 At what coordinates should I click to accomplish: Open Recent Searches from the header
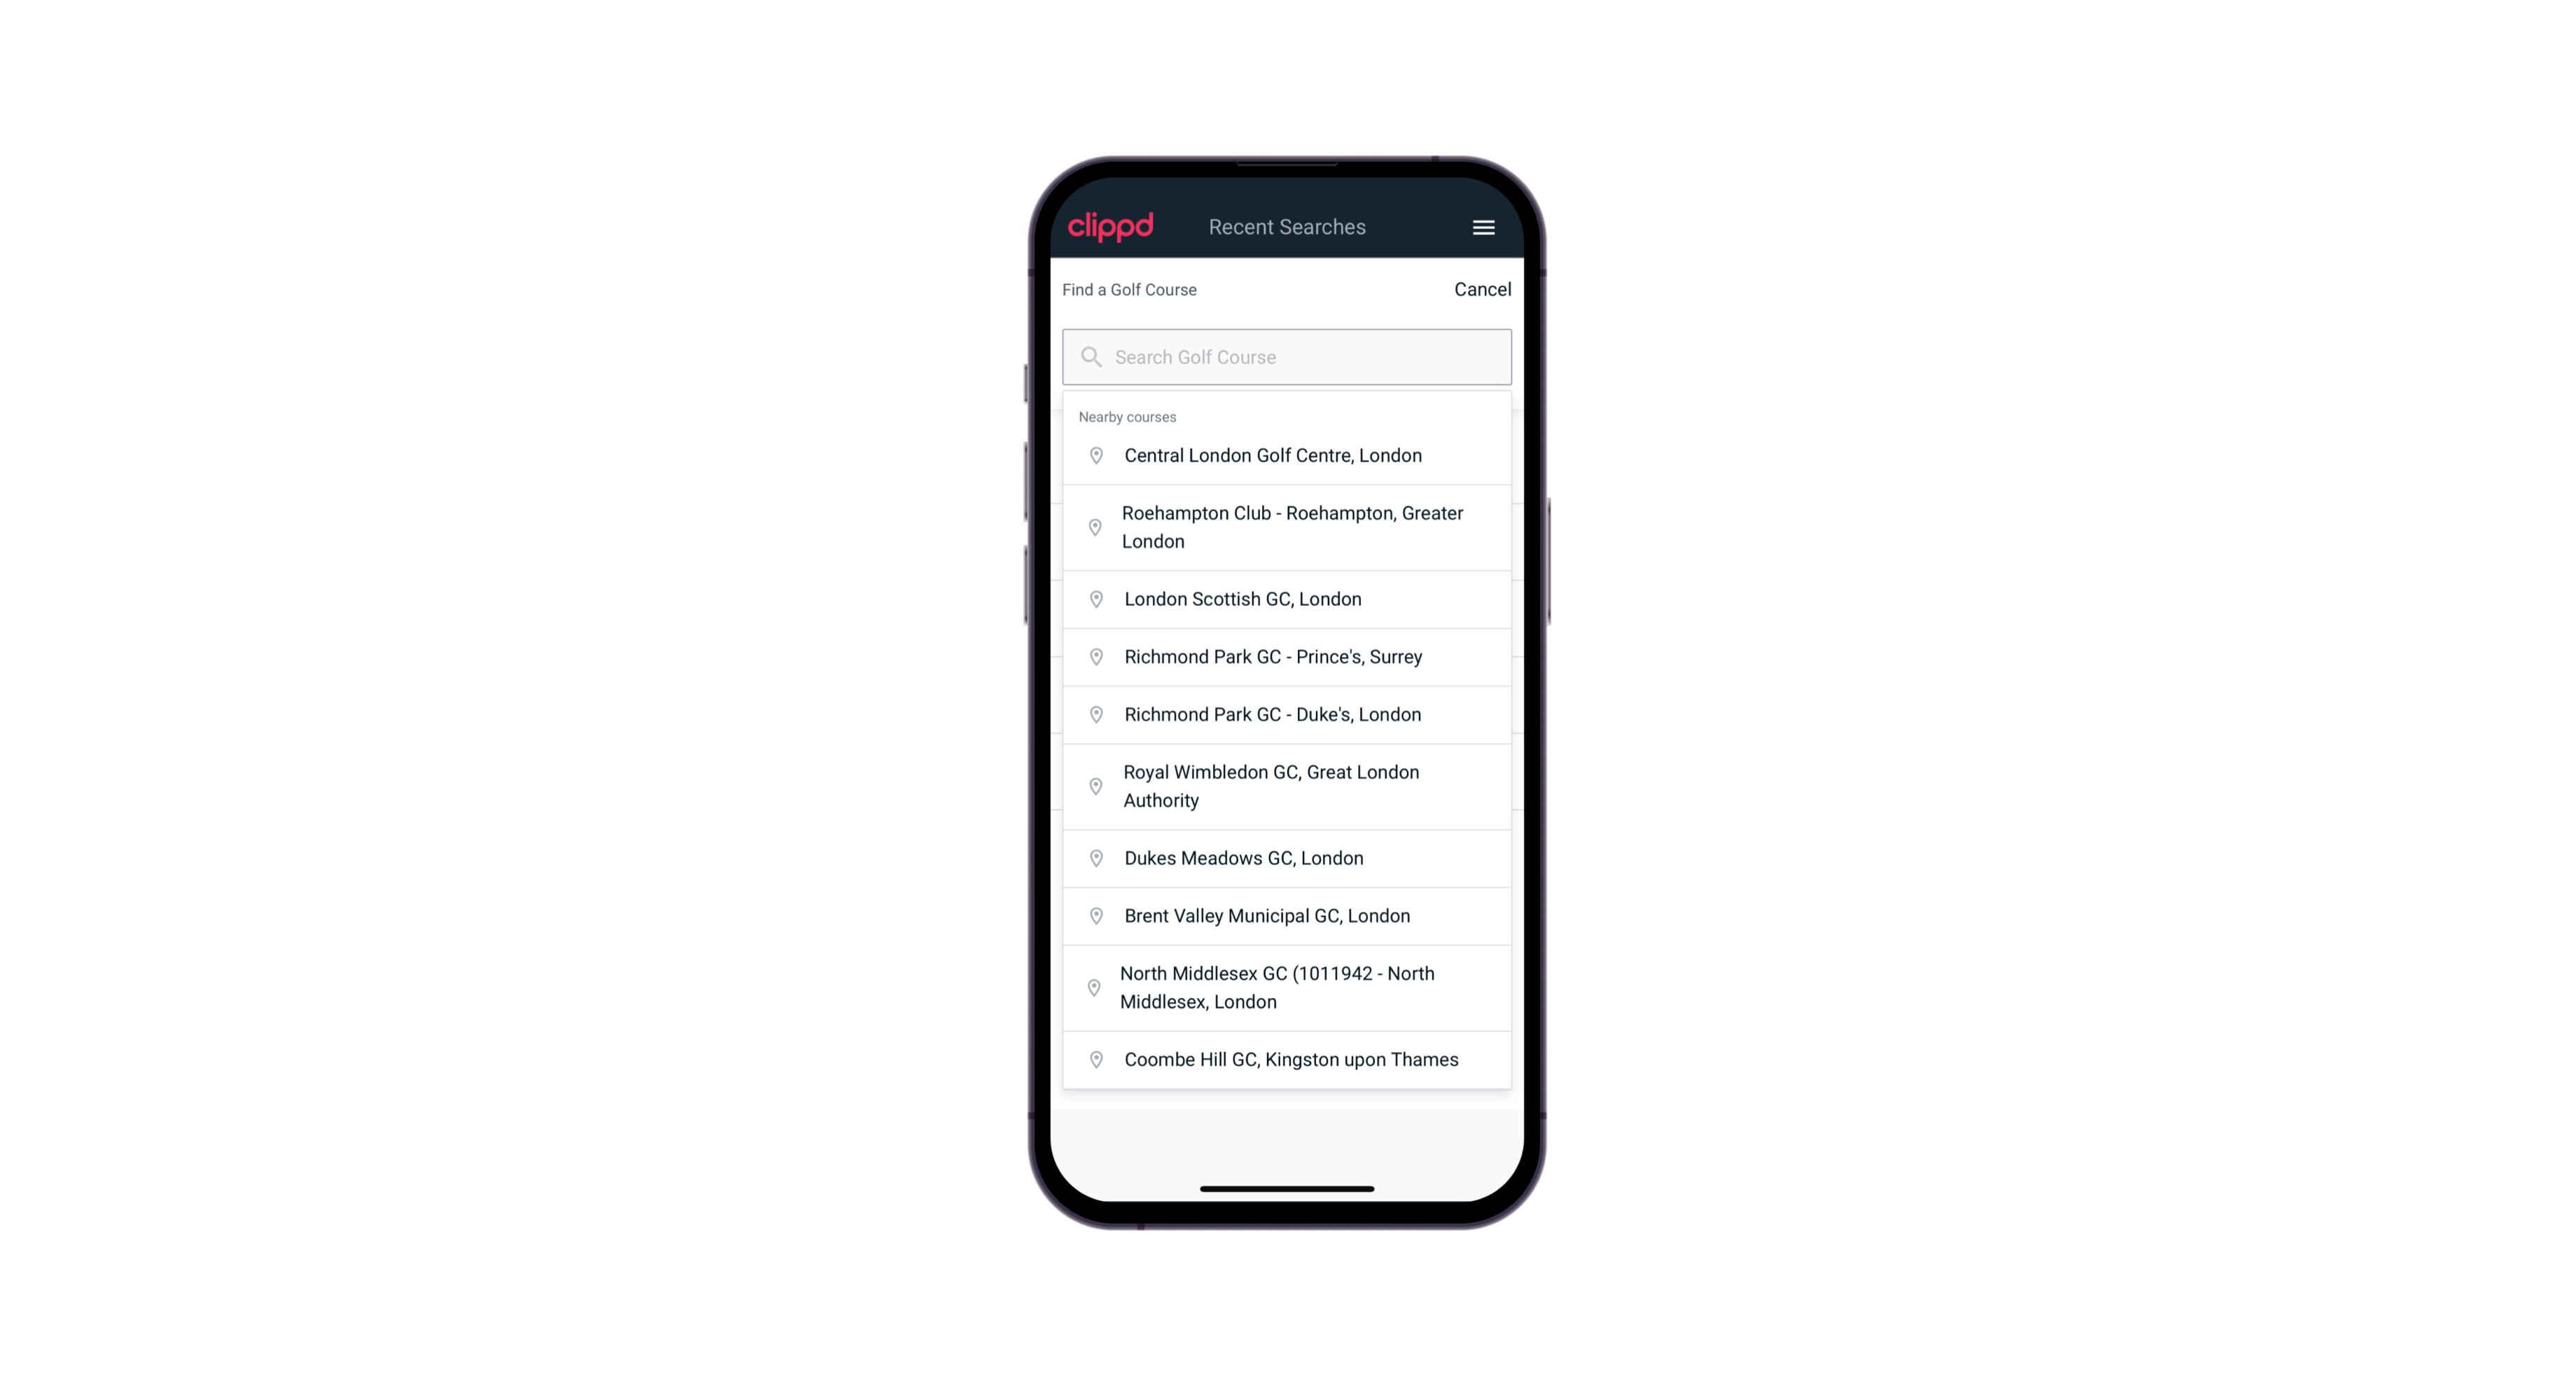click(1288, 227)
